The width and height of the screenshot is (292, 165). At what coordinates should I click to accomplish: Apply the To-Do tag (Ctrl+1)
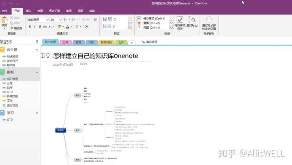click(151, 18)
